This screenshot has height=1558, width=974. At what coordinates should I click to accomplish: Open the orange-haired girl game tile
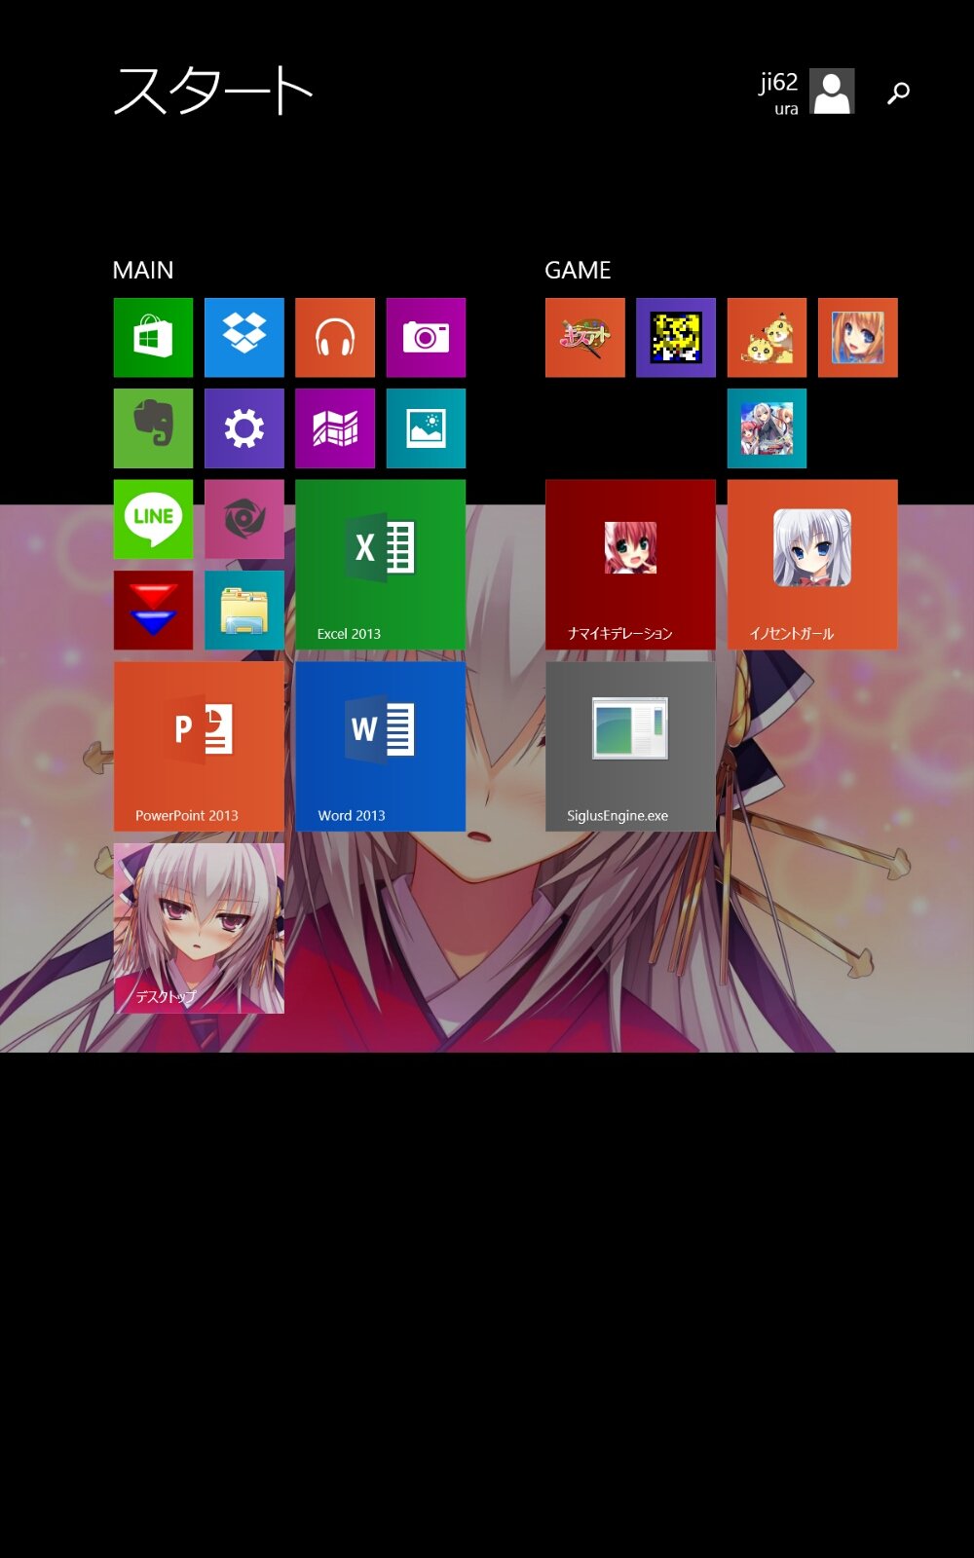pyautogui.click(x=858, y=338)
